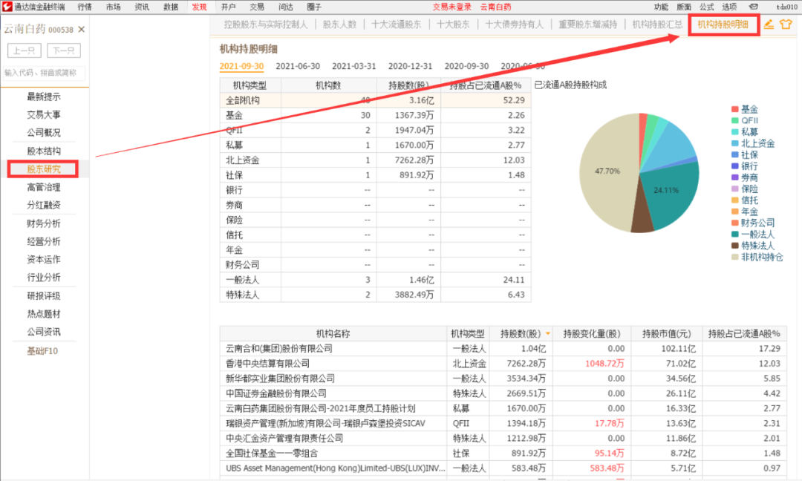Open 经营分析 in the sidebar
Screen dimensions: 802x481
coord(44,241)
